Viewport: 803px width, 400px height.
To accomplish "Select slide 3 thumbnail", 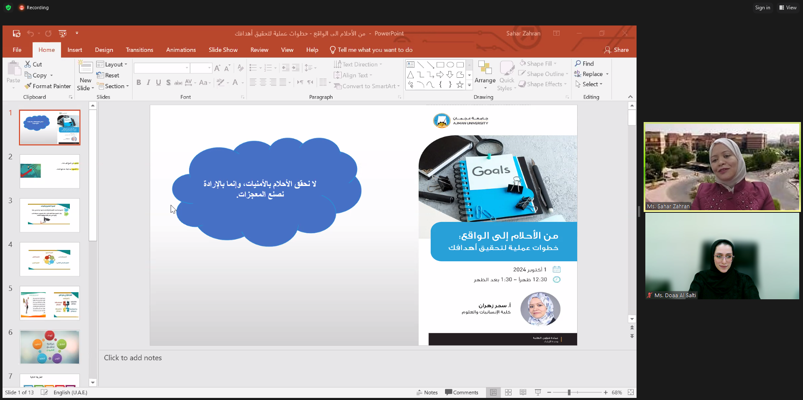I will (50, 215).
